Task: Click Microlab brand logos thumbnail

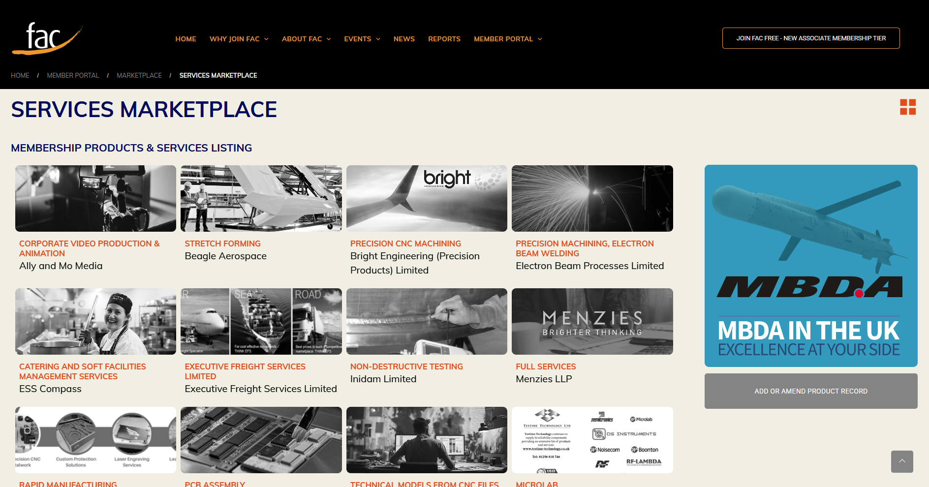Action: (592, 440)
